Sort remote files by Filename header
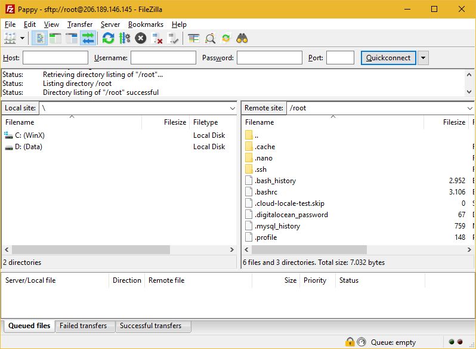 point(333,122)
